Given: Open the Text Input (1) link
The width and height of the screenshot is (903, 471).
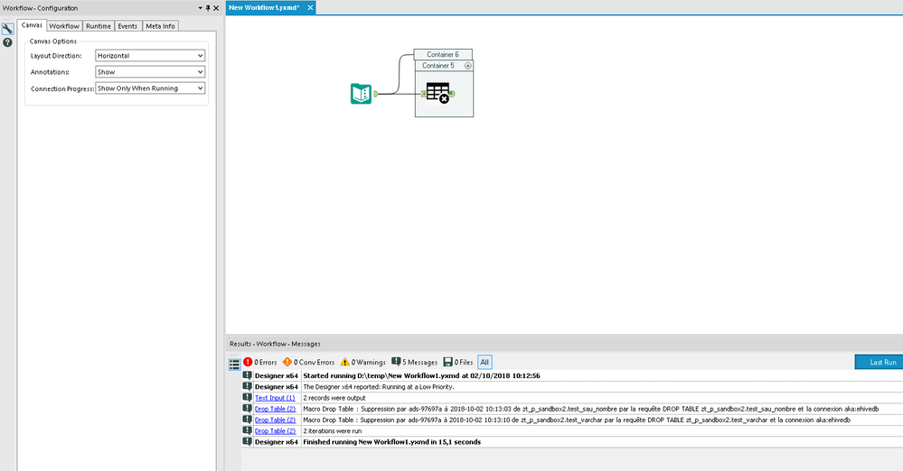Looking at the screenshot, I should (x=275, y=398).
